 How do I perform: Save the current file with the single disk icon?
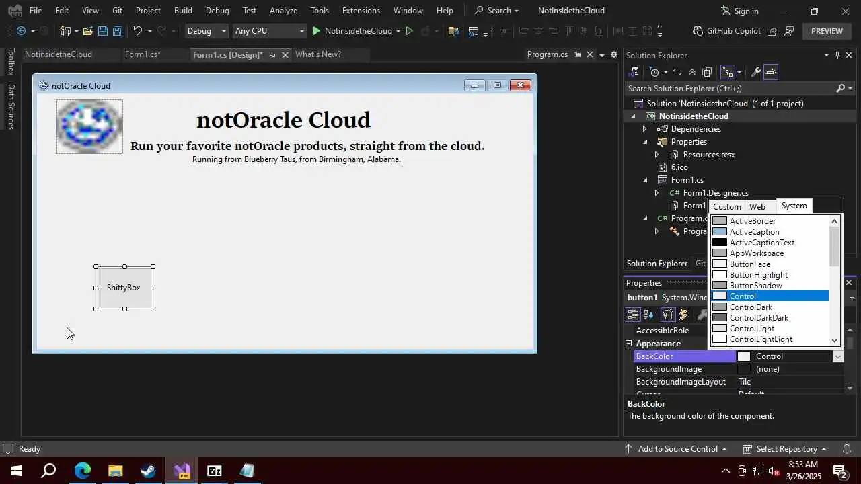102,31
